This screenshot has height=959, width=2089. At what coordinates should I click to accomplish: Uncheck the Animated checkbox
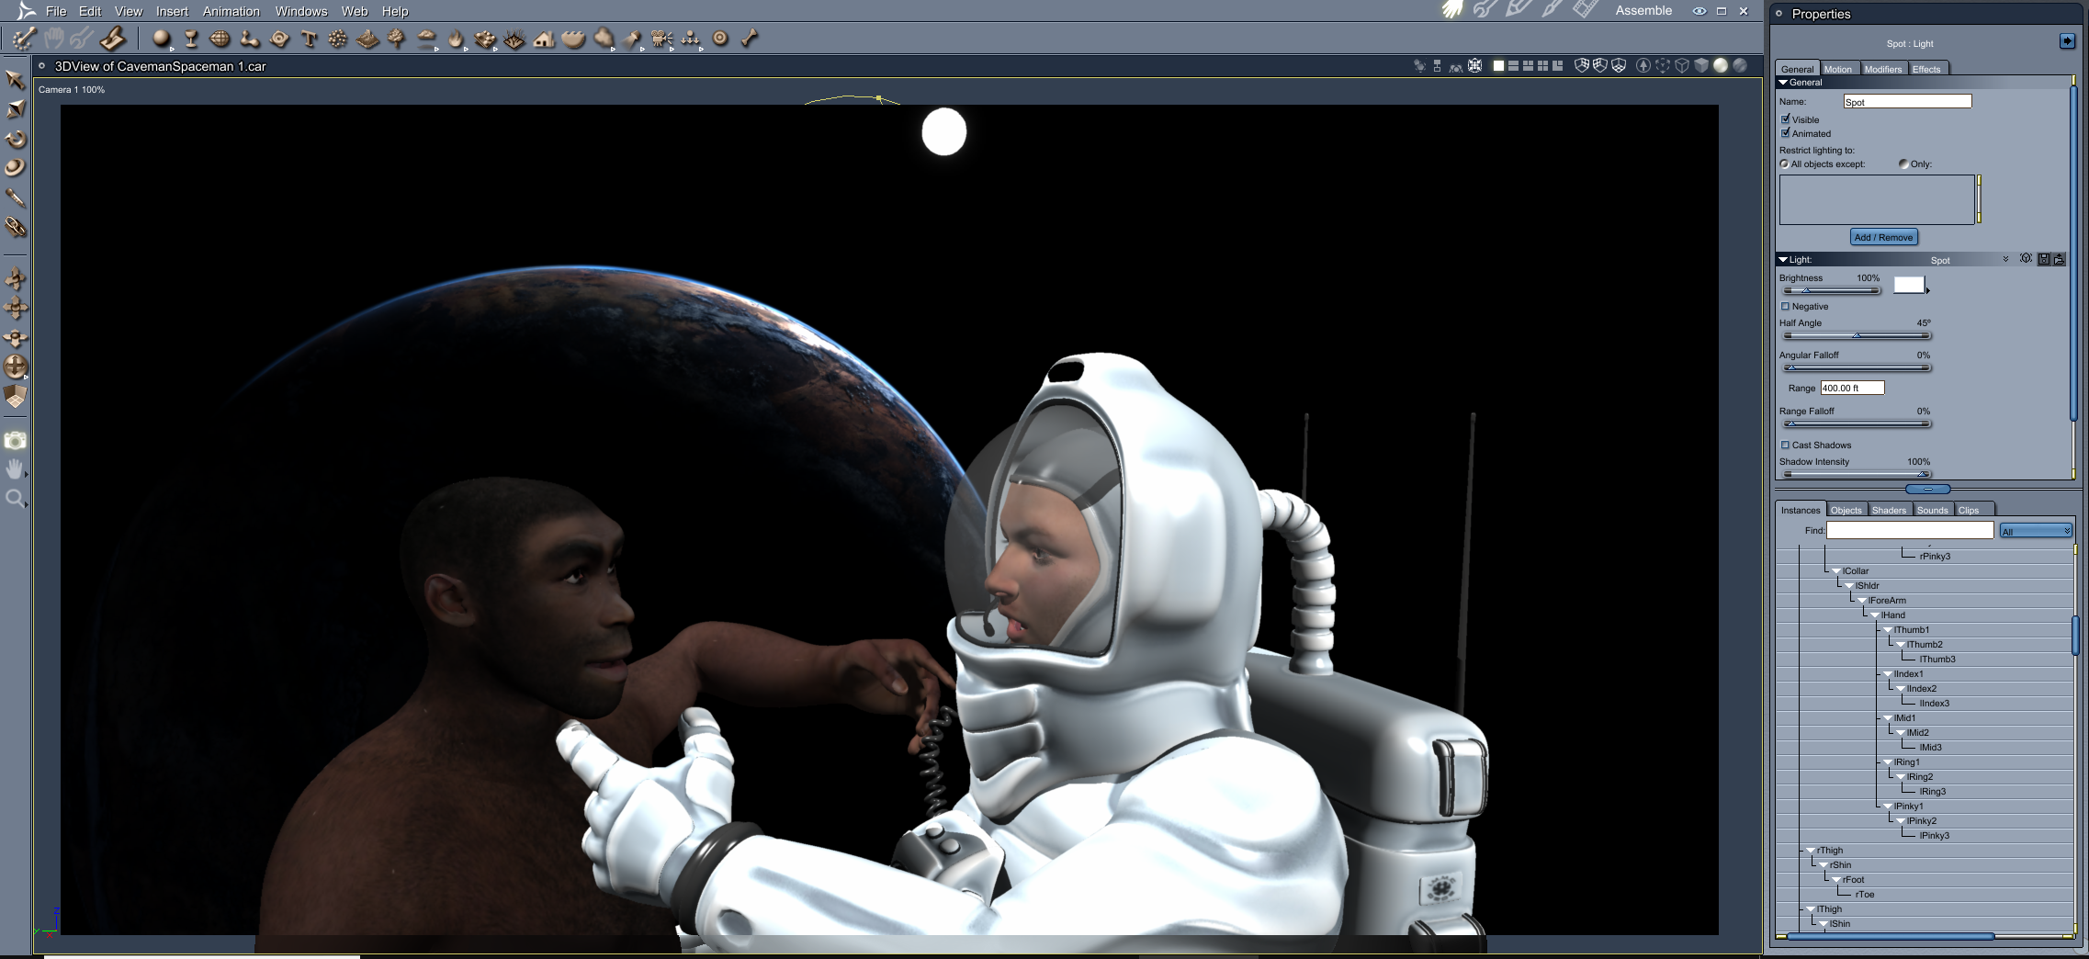(x=1786, y=133)
